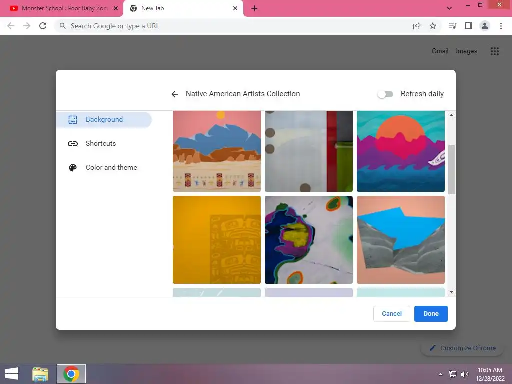Screen dimensions: 512x384
Task: Open the tab search dropdown
Action: [x=449, y=8]
